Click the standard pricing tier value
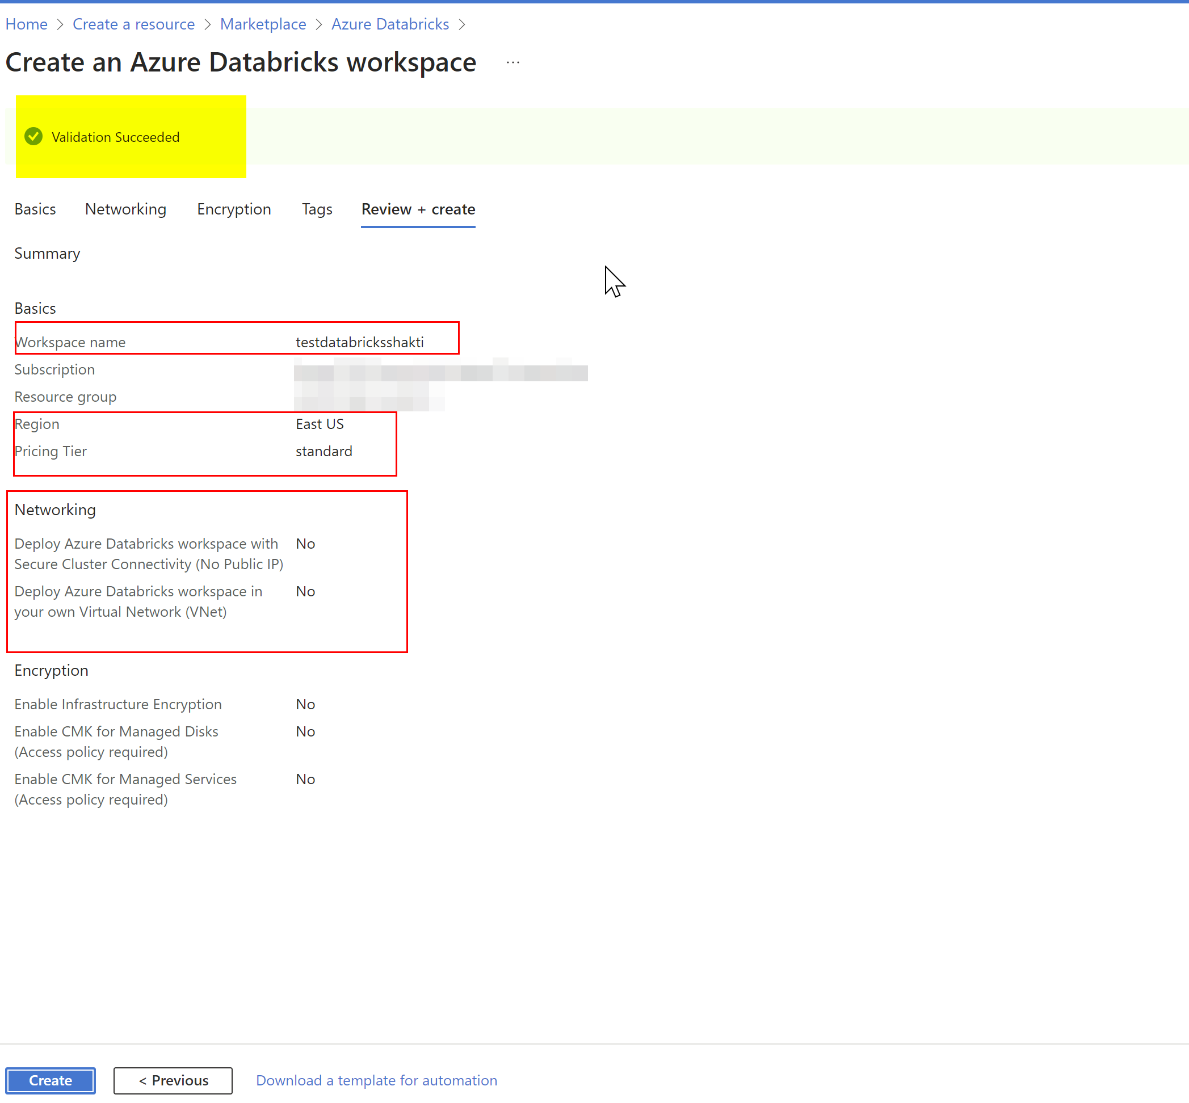The width and height of the screenshot is (1189, 1103). (x=323, y=451)
